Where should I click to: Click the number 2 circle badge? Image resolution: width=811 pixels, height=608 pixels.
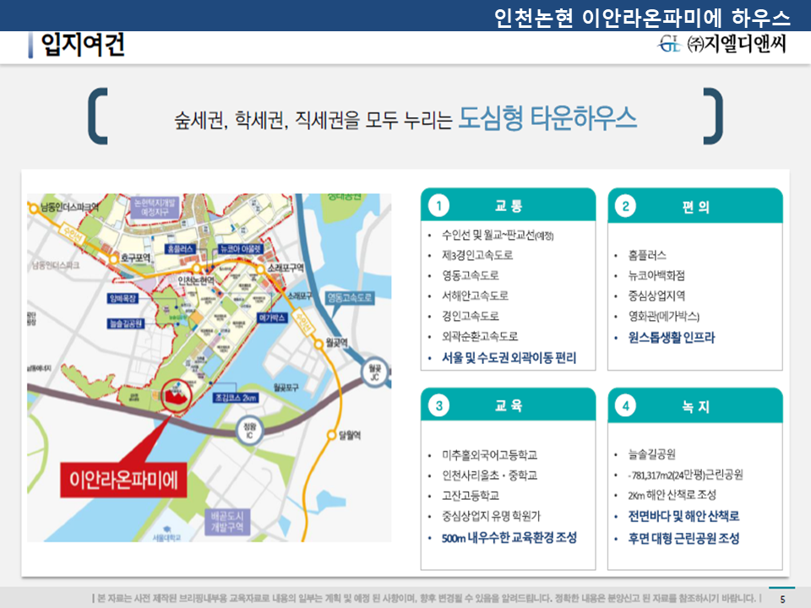tap(625, 206)
